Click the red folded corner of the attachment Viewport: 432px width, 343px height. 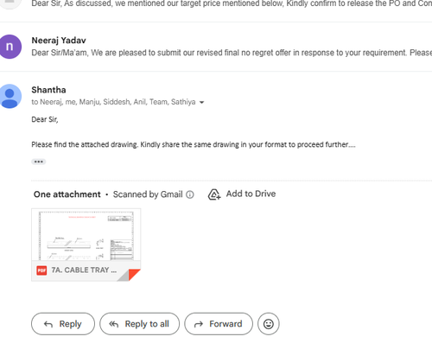pyautogui.click(x=134, y=275)
